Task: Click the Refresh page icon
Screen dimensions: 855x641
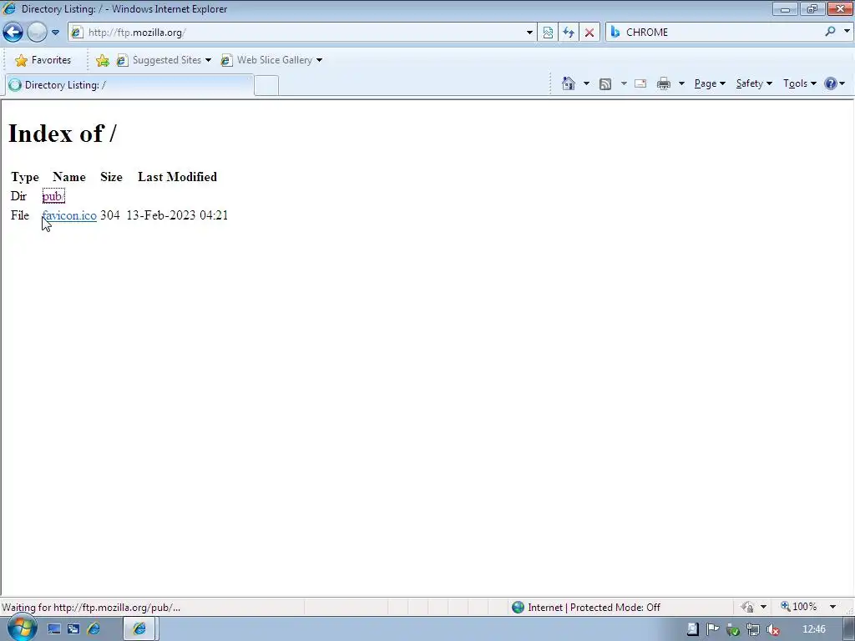Action: pos(568,33)
